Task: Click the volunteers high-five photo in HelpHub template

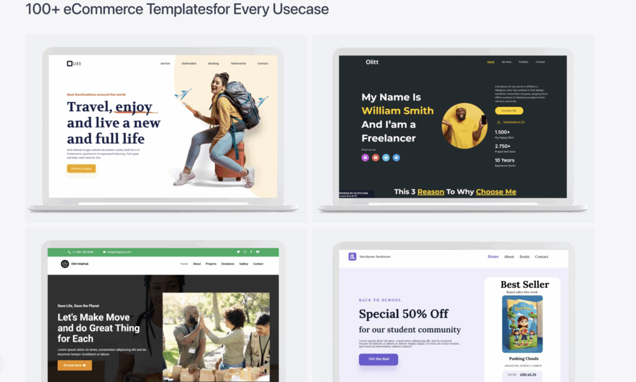Action: (216, 337)
